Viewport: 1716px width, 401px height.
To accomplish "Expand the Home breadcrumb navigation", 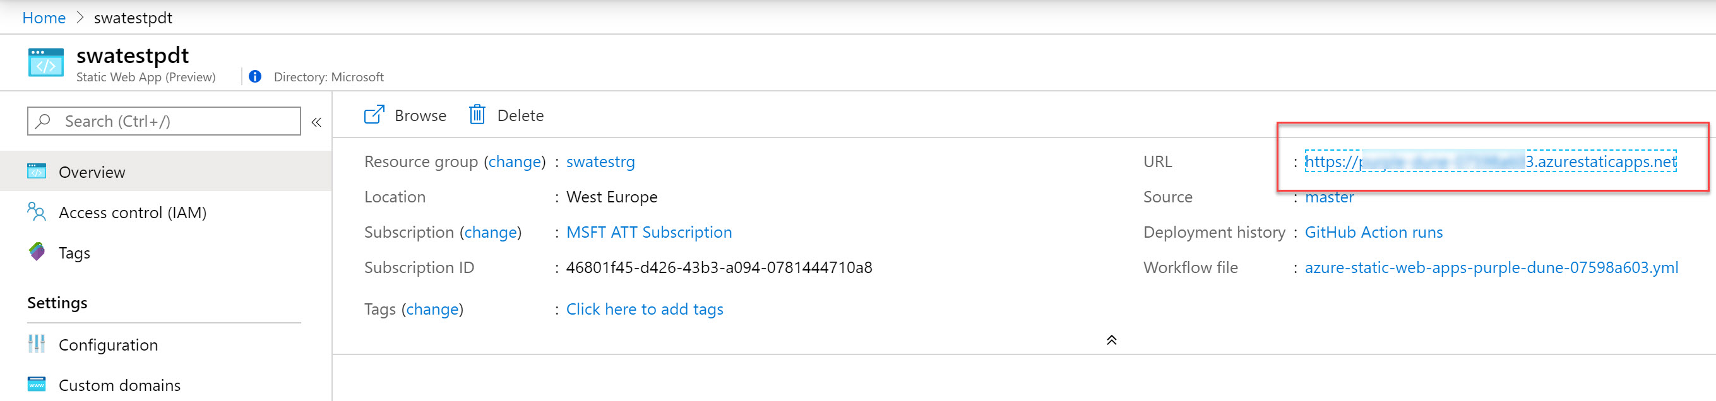I will pos(44,17).
